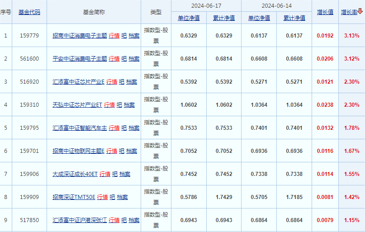Viewport: 365px width, 232px height.
Task: Open fund 汇添富中证沪港深张江
Action: click(x=80, y=220)
